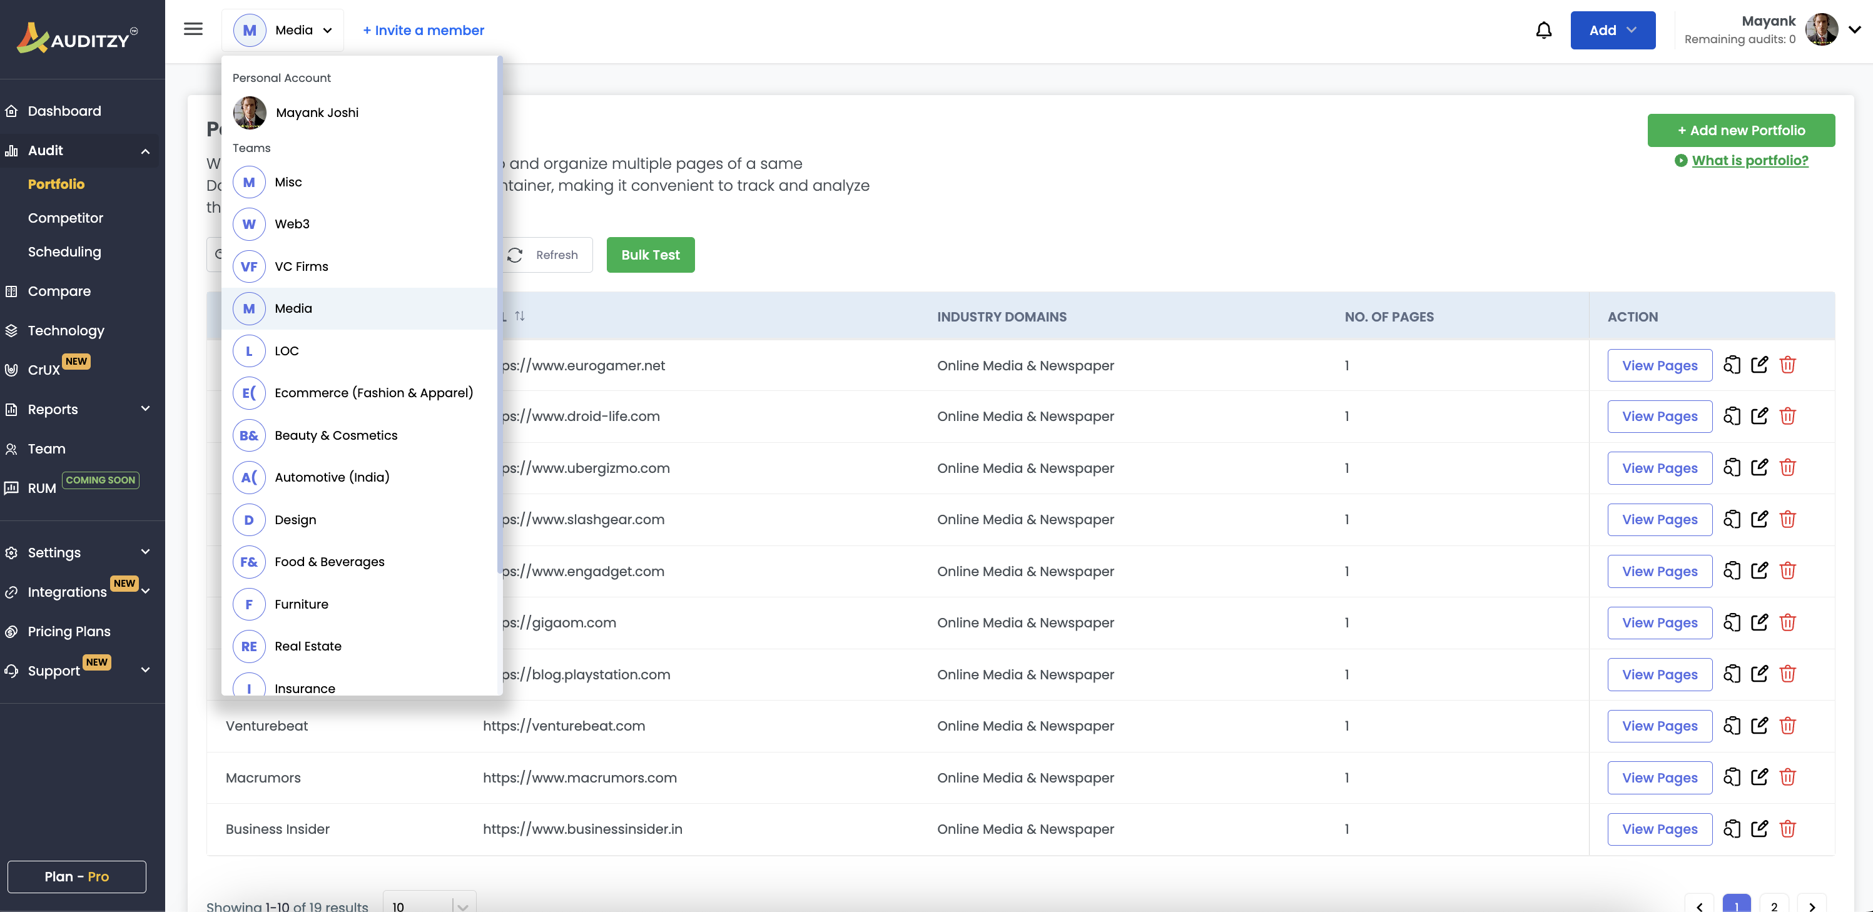Viewport: 1873px width, 912px height.
Task: Edit the blog.playstation.com portfolio
Action: click(x=1760, y=674)
